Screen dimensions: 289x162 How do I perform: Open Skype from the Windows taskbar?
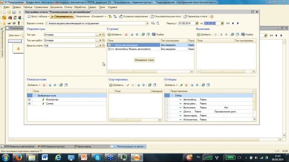(97, 157)
